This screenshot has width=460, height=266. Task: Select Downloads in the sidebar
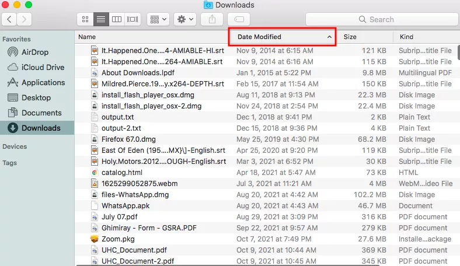[37, 128]
